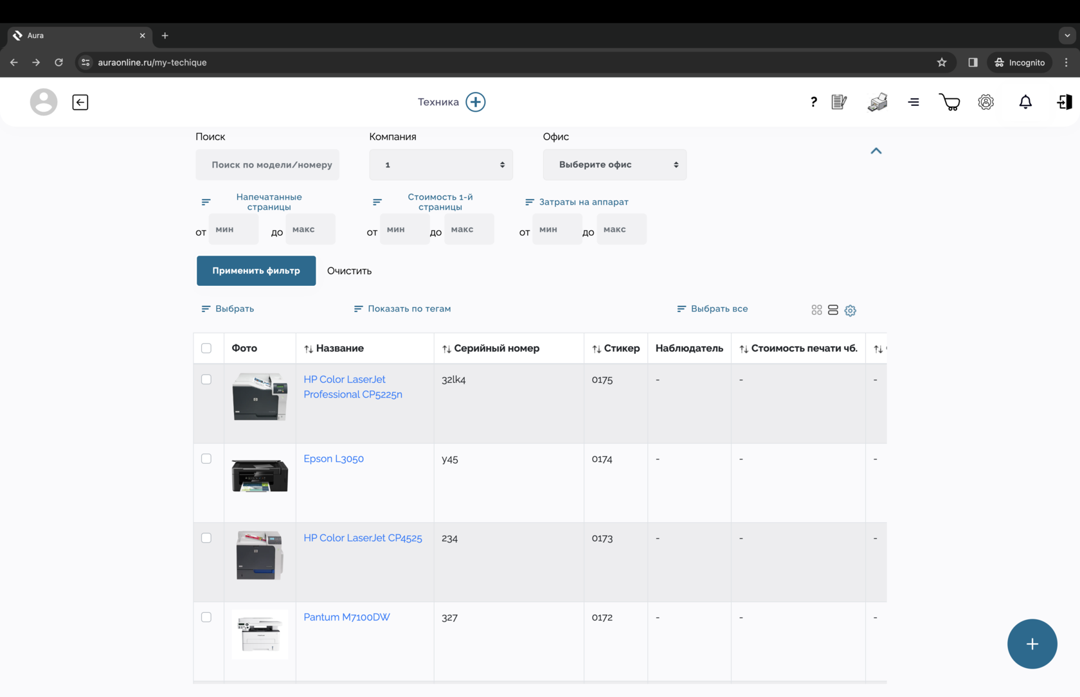The image size is (1080, 697).
Task: Open table settings gear icon
Action: pos(850,310)
